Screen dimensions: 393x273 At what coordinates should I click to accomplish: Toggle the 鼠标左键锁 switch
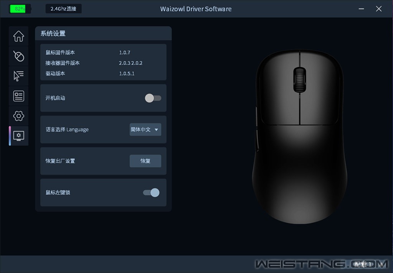[x=151, y=192]
